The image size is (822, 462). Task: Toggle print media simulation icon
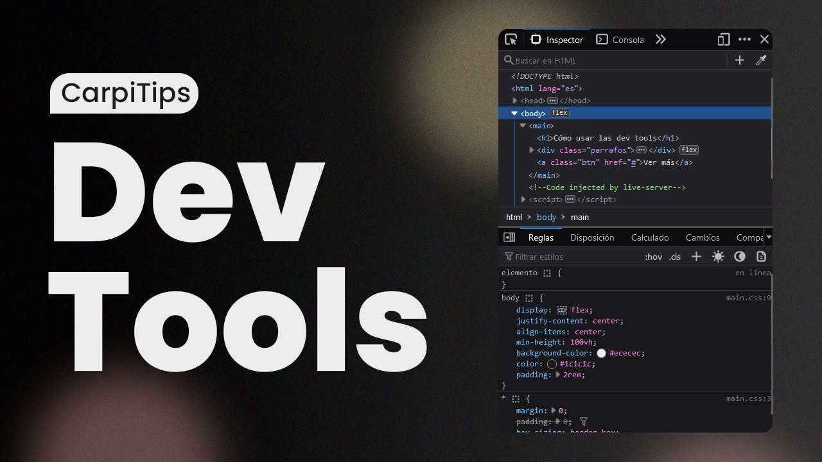click(x=761, y=257)
